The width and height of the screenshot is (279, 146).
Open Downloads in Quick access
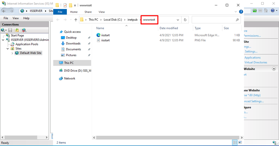click(73, 44)
